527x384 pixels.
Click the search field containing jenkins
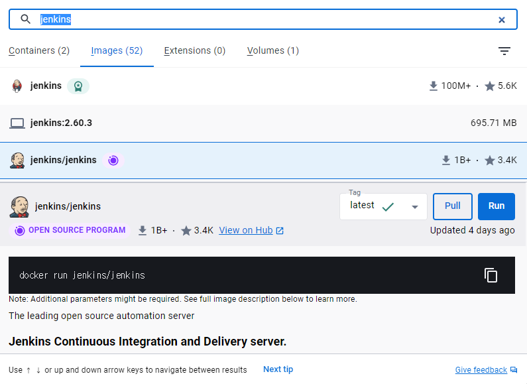point(263,19)
